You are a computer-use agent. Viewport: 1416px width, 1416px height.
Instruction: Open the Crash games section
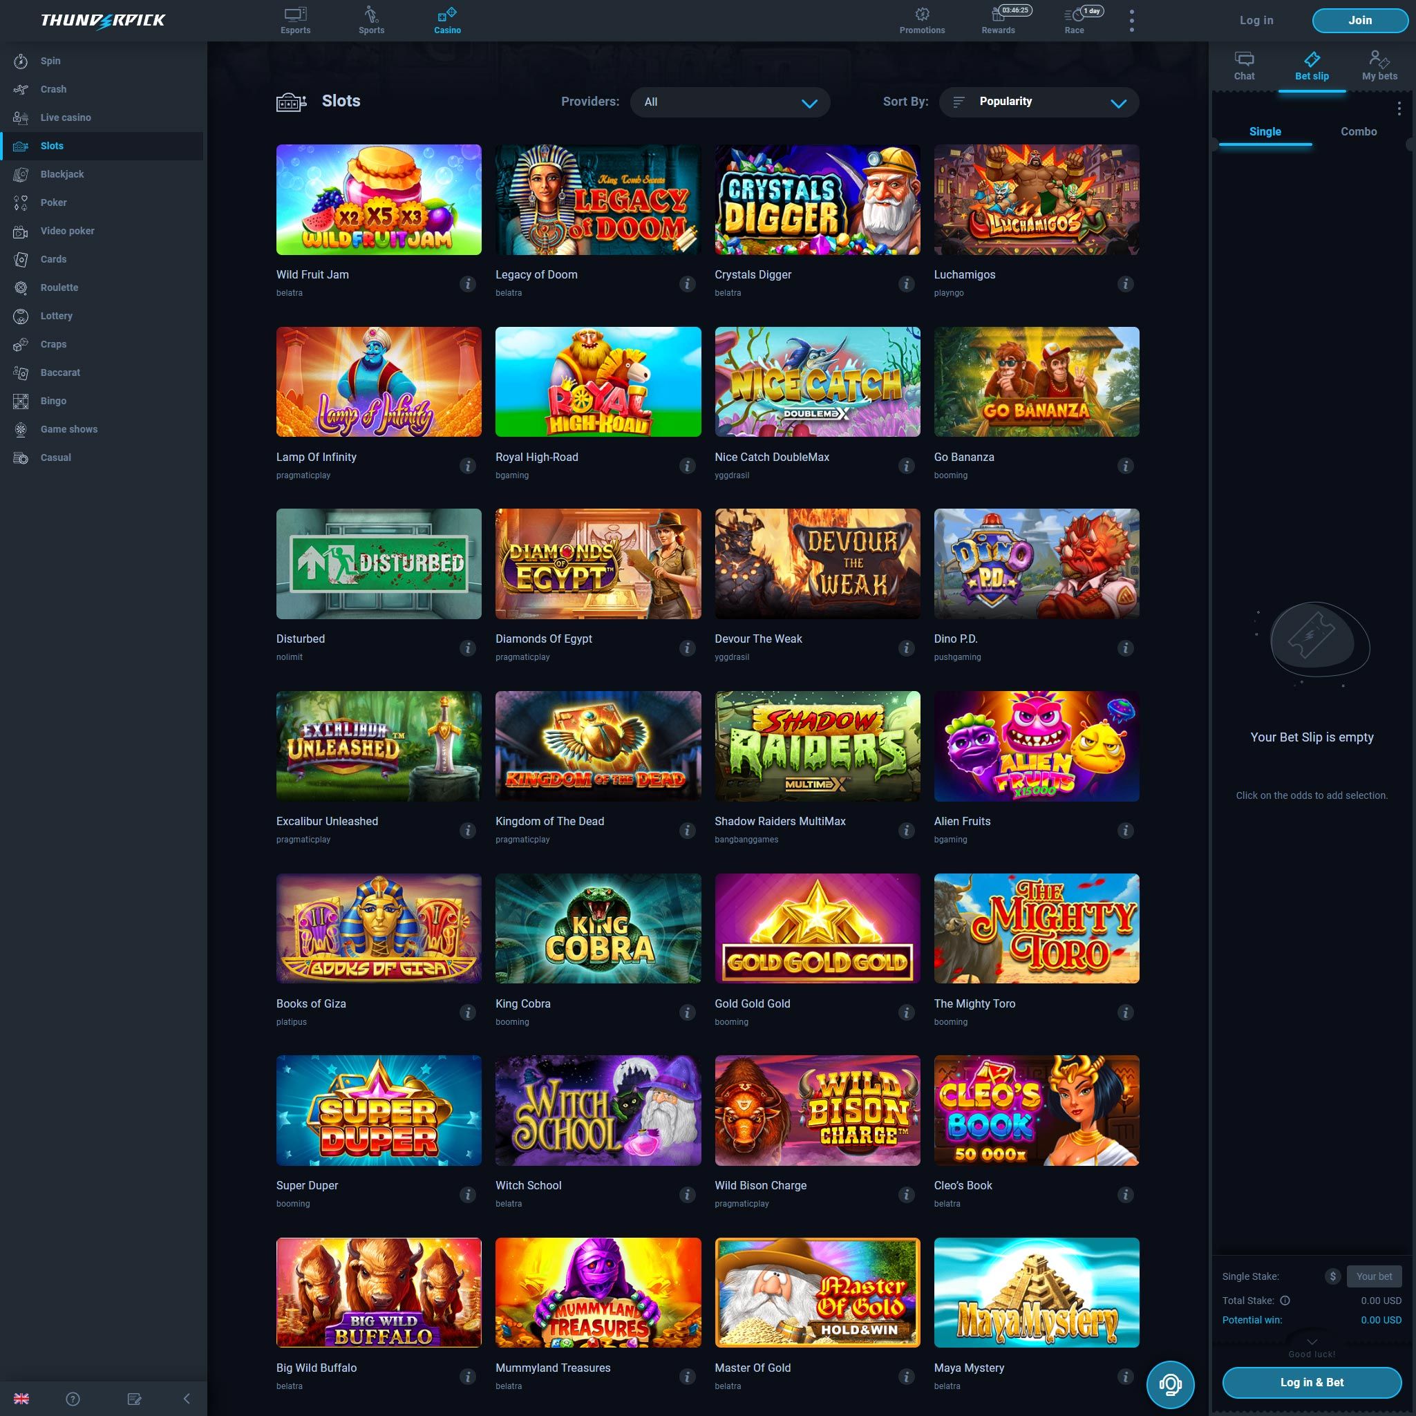pos(102,89)
